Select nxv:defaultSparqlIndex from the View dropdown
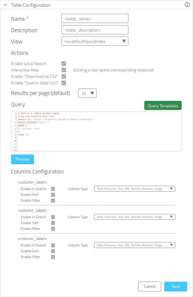Viewport: 193px width, 297px height. (x=95, y=41)
